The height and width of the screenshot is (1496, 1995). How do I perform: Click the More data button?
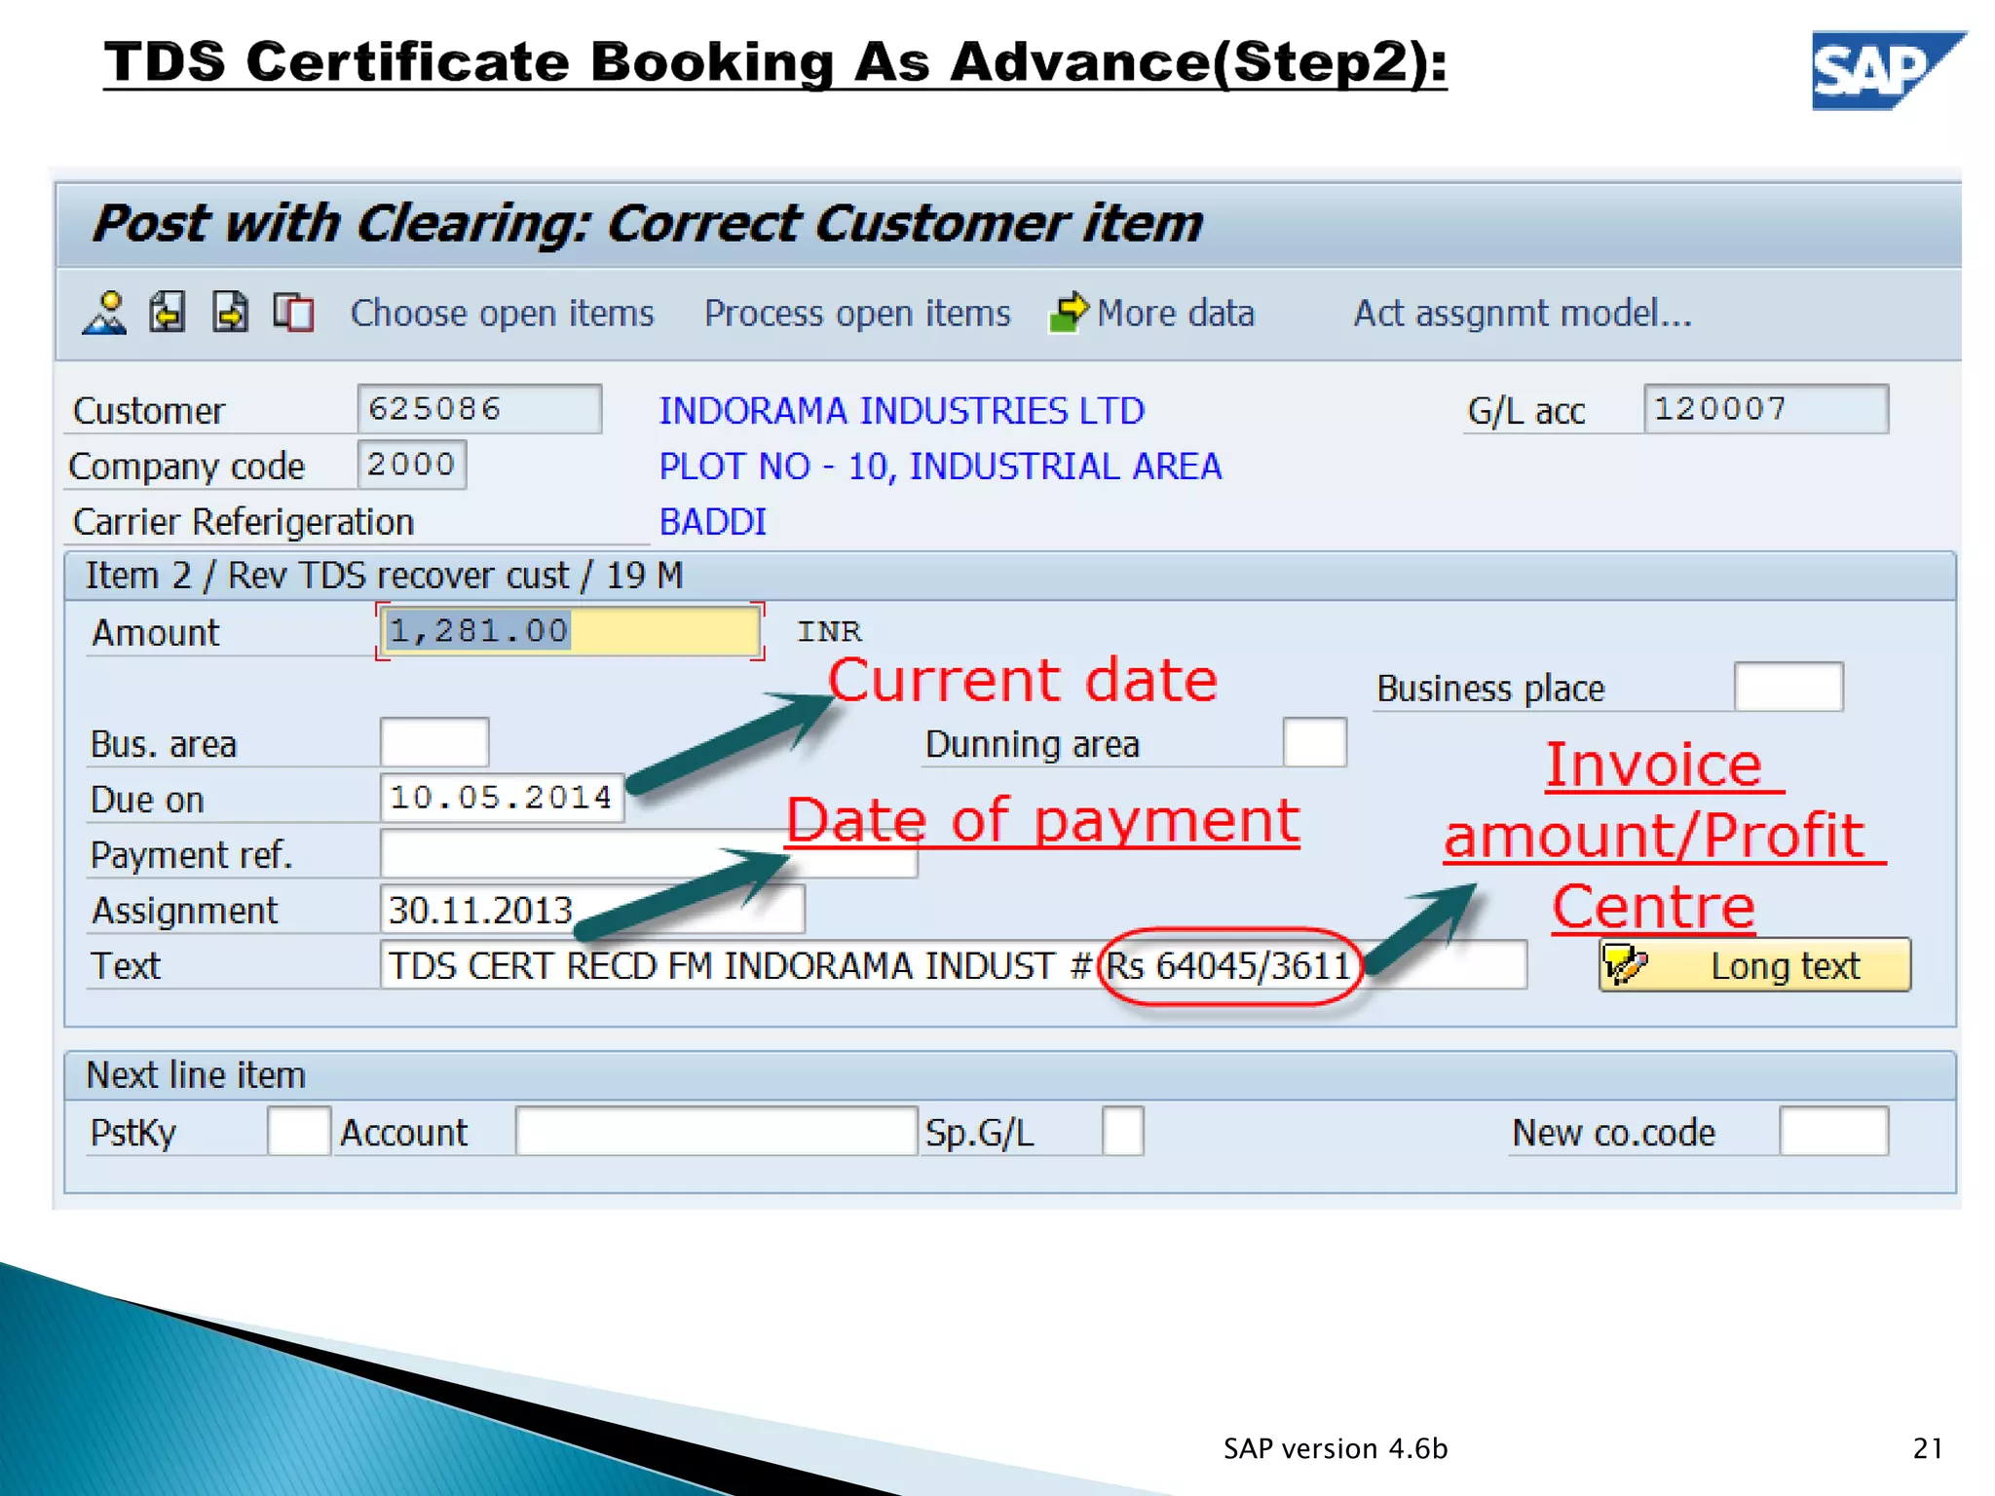[1152, 314]
